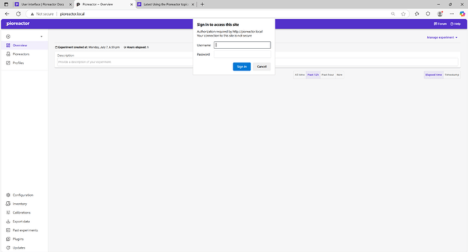Open Past experiments page
Screen dimensions: 468x252
[24, 230]
